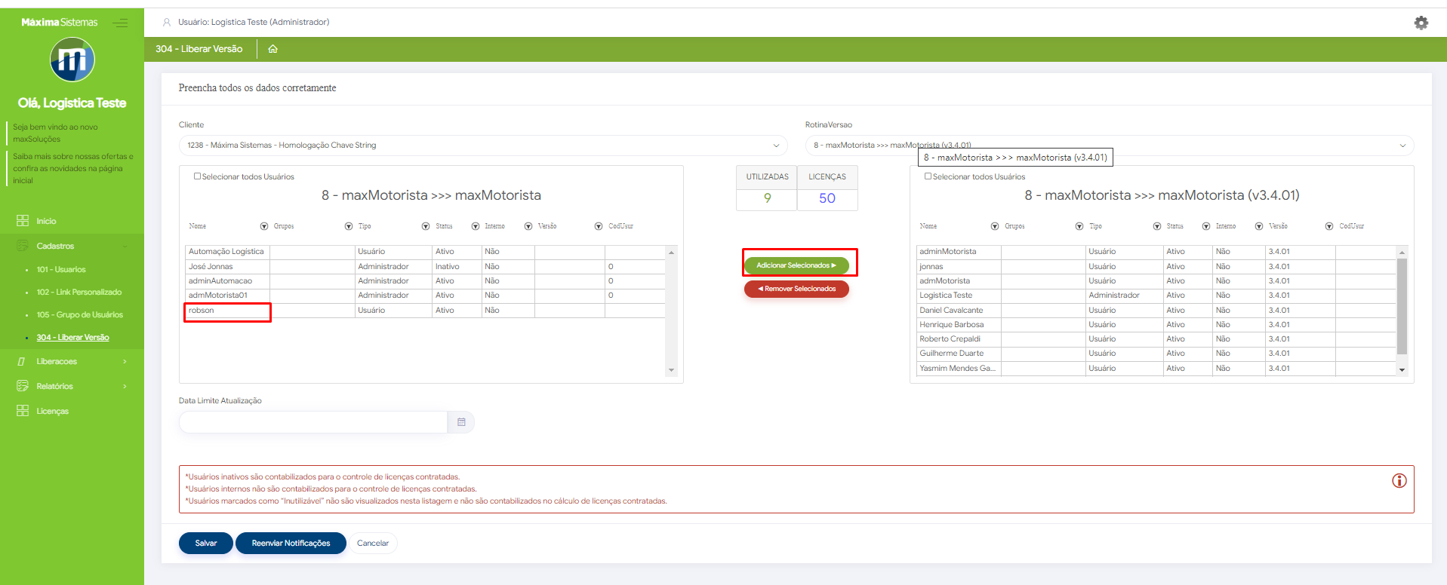This screenshot has height=585, width=1447.
Task: Click the Salvar button
Action: tap(206, 544)
